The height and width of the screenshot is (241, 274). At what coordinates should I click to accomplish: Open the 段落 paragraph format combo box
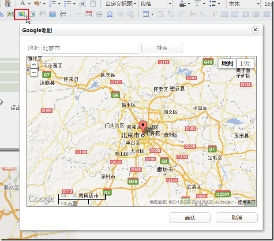(155, 4)
